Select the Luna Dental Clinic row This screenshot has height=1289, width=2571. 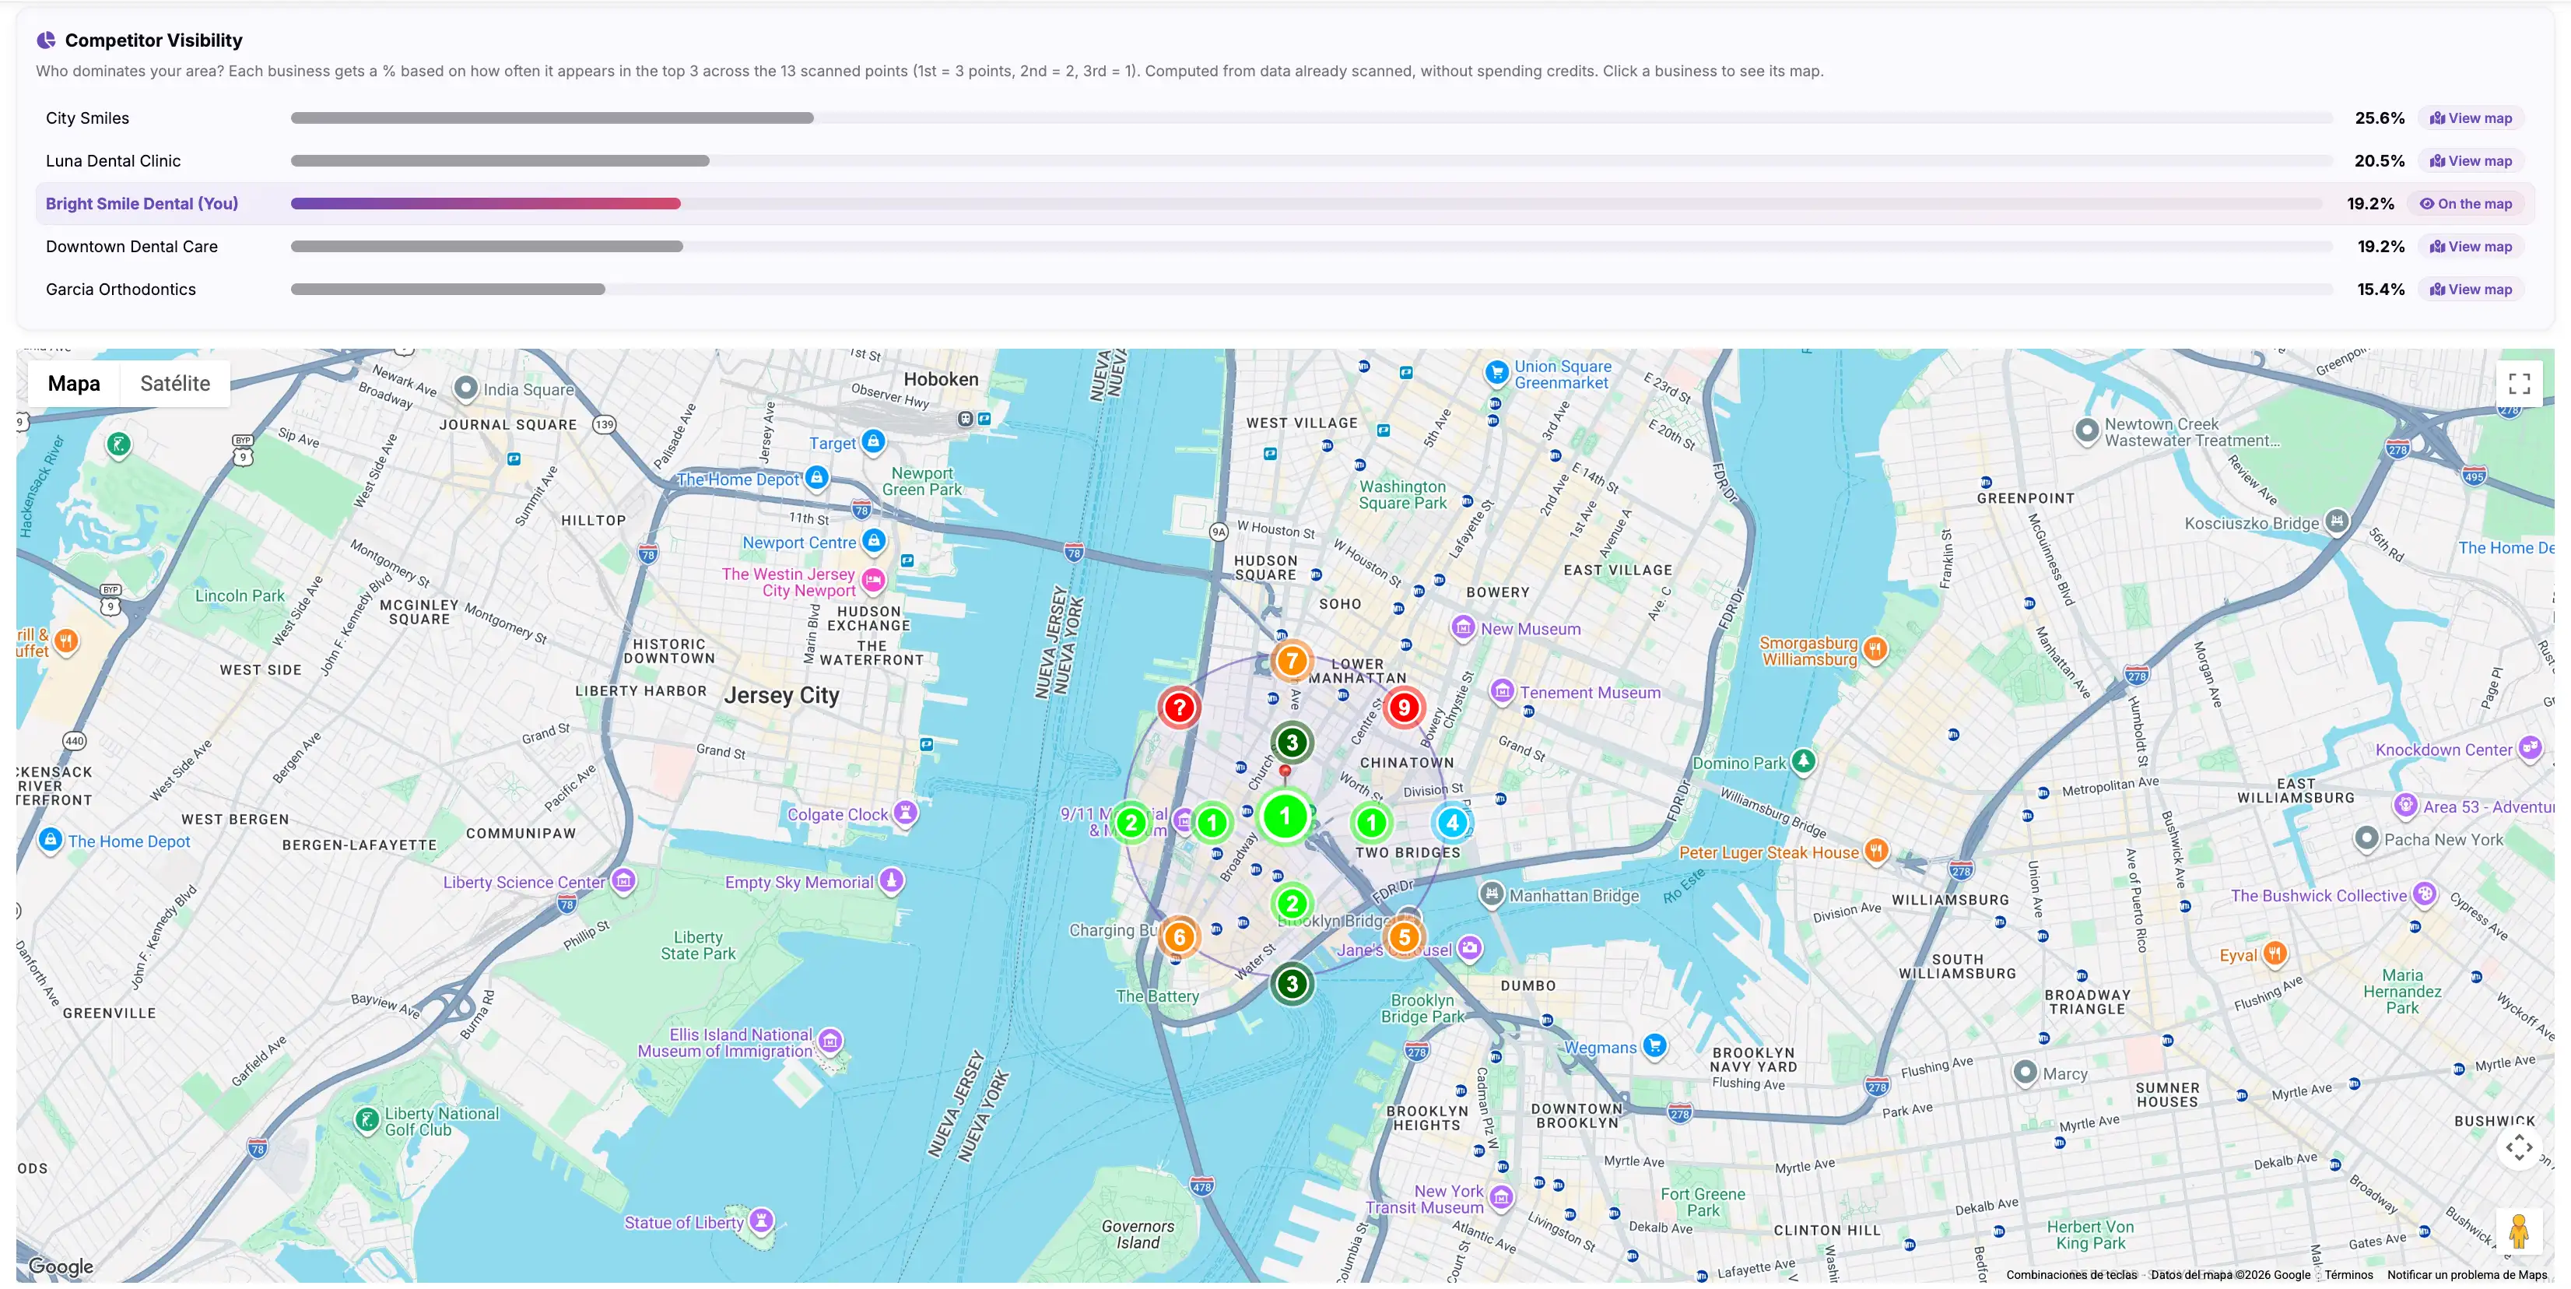(1285, 161)
